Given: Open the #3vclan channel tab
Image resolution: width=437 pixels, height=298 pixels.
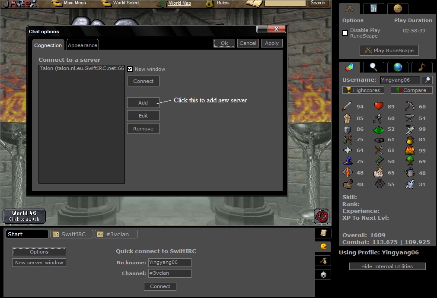Looking at the screenshot, I should click(x=116, y=234).
